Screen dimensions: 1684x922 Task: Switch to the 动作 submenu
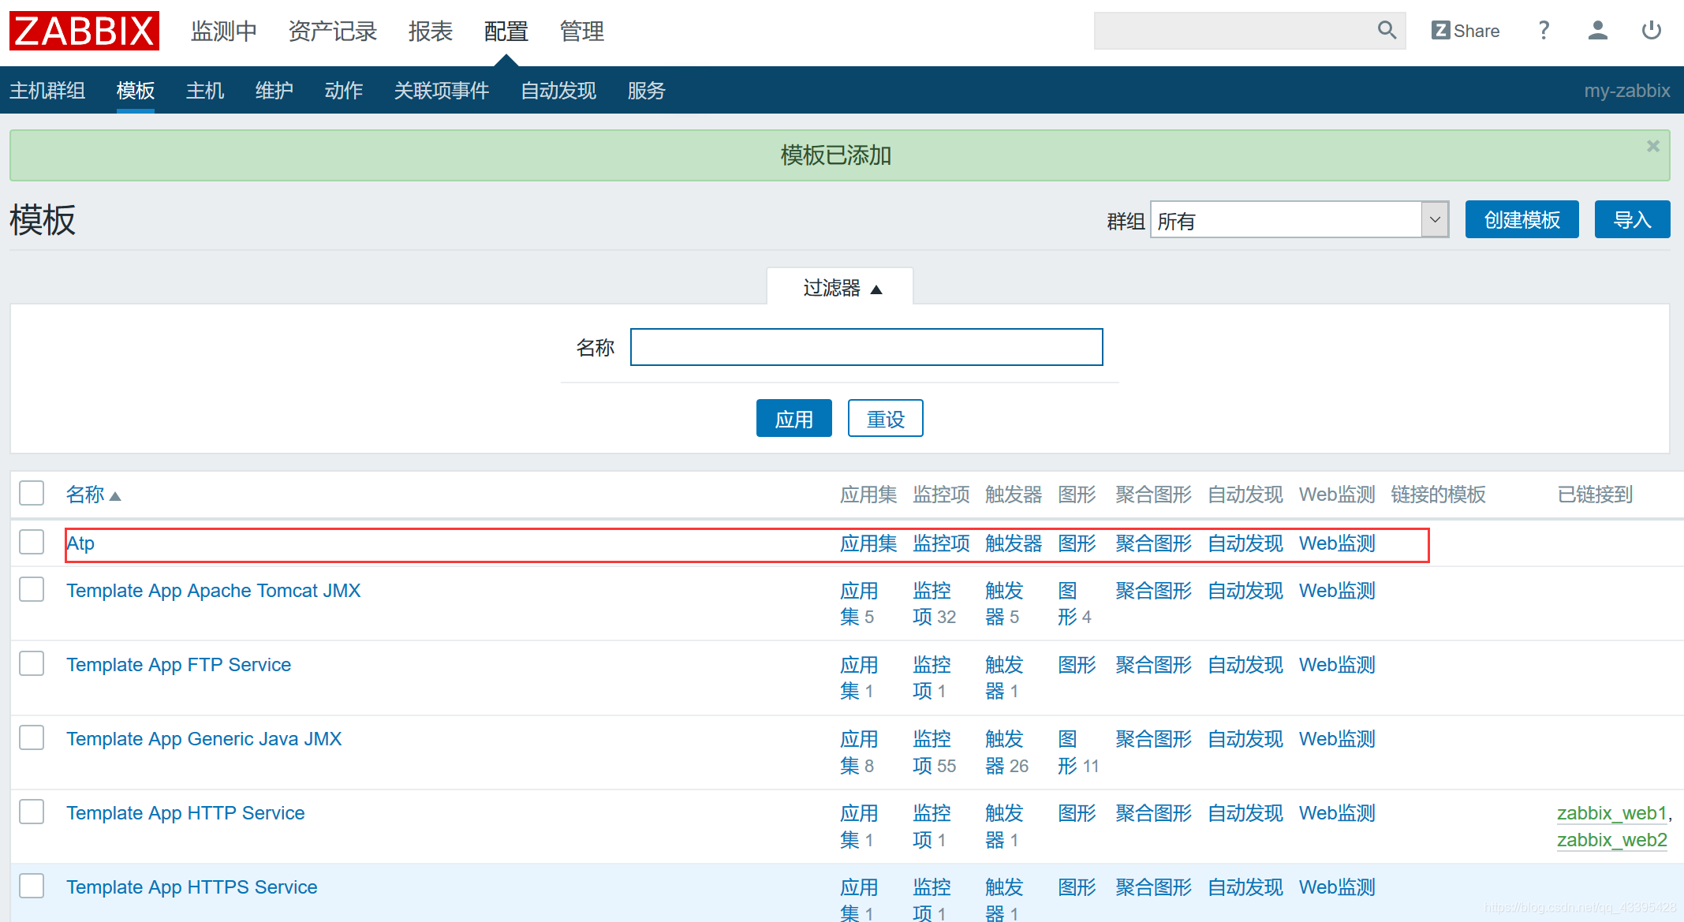click(x=344, y=91)
